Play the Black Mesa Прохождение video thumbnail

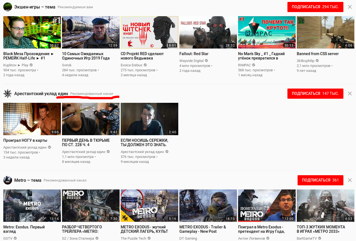pos(32,32)
